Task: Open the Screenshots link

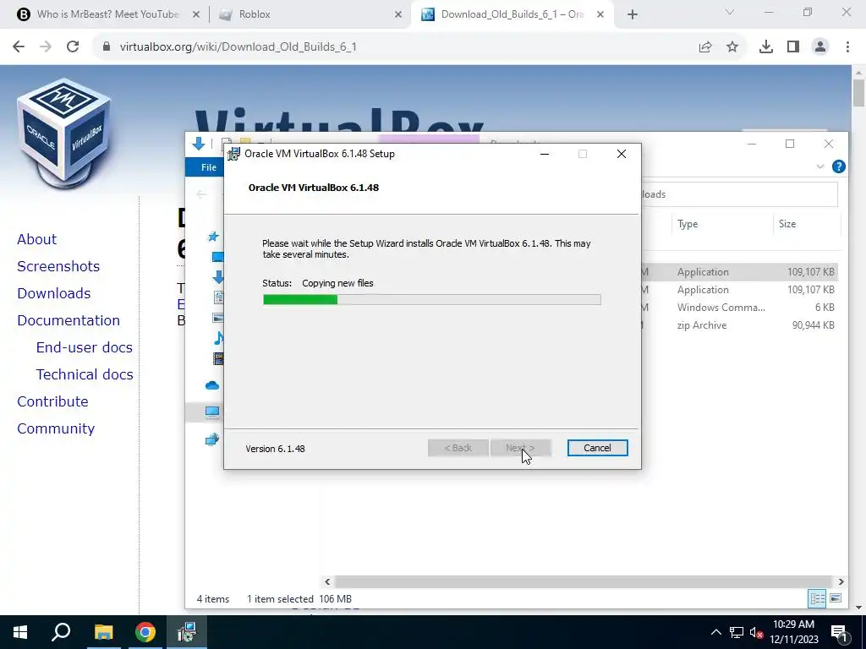Action: tap(58, 266)
